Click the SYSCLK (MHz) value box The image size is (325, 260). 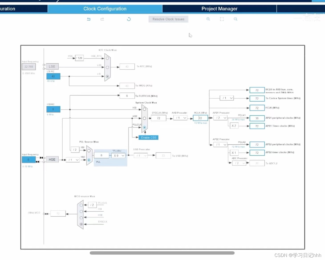coord(158,118)
